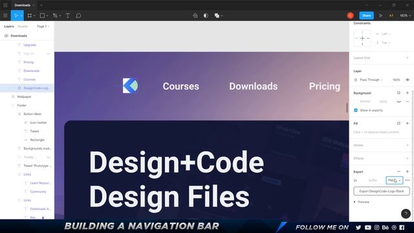Click the orange user avatar
The width and height of the screenshot is (414, 233).
[351, 16]
